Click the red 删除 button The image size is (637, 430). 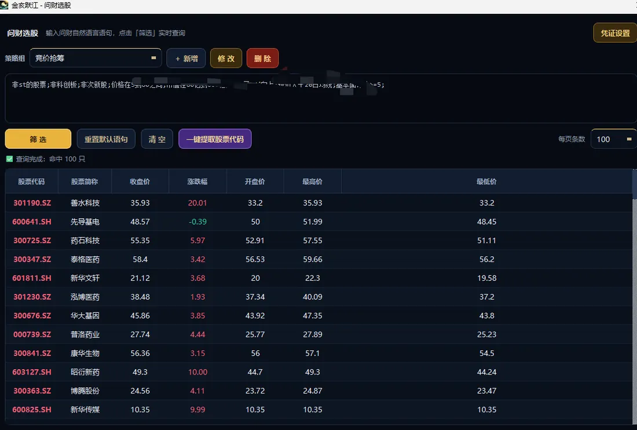pyautogui.click(x=262, y=58)
